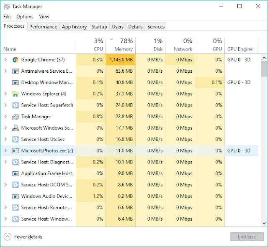This screenshot has height=247, width=268.
Task: Expand the Service Host: DCOM row
Action: pos(5,185)
